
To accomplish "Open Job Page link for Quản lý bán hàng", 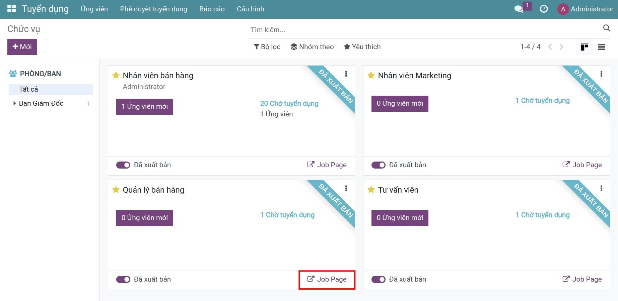I will point(327,279).
